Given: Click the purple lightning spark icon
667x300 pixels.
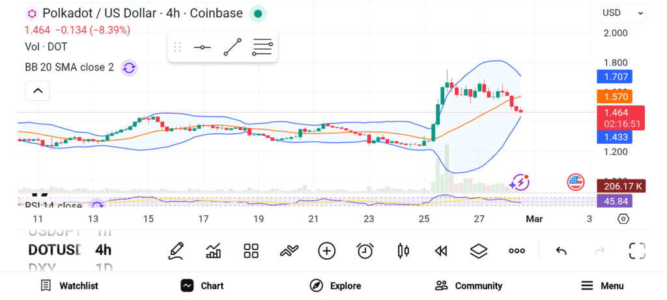Looking at the screenshot, I should tap(520, 183).
